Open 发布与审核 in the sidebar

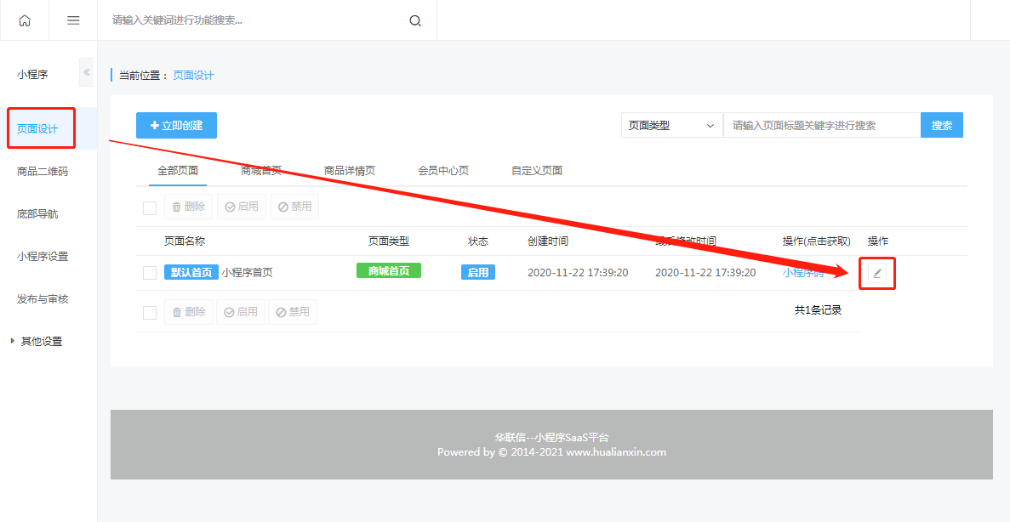coord(43,298)
